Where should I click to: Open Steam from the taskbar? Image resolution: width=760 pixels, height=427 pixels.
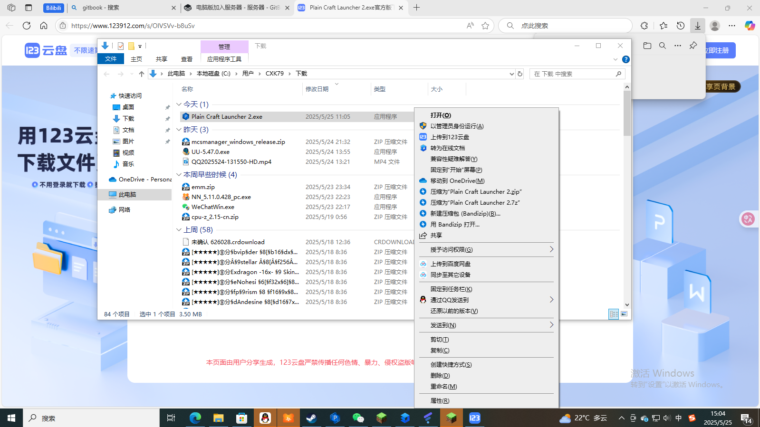311,418
